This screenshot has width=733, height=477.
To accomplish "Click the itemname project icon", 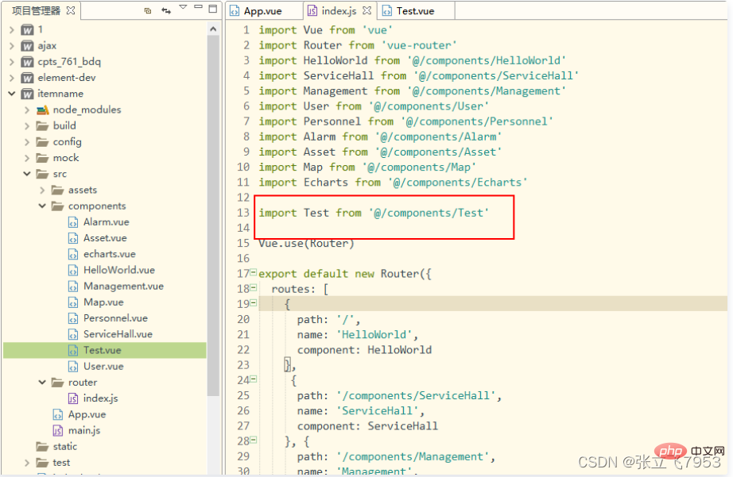I will pyautogui.click(x=28, y=94).
